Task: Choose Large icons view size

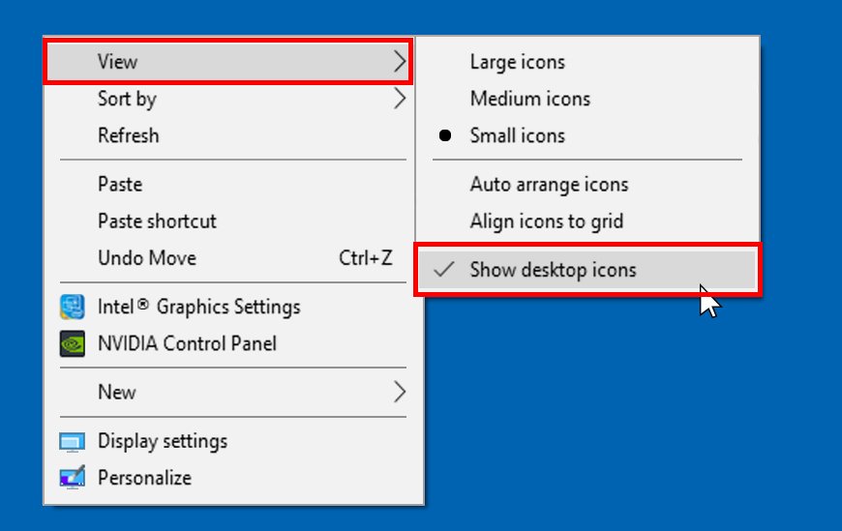Action: click(517, 62)
